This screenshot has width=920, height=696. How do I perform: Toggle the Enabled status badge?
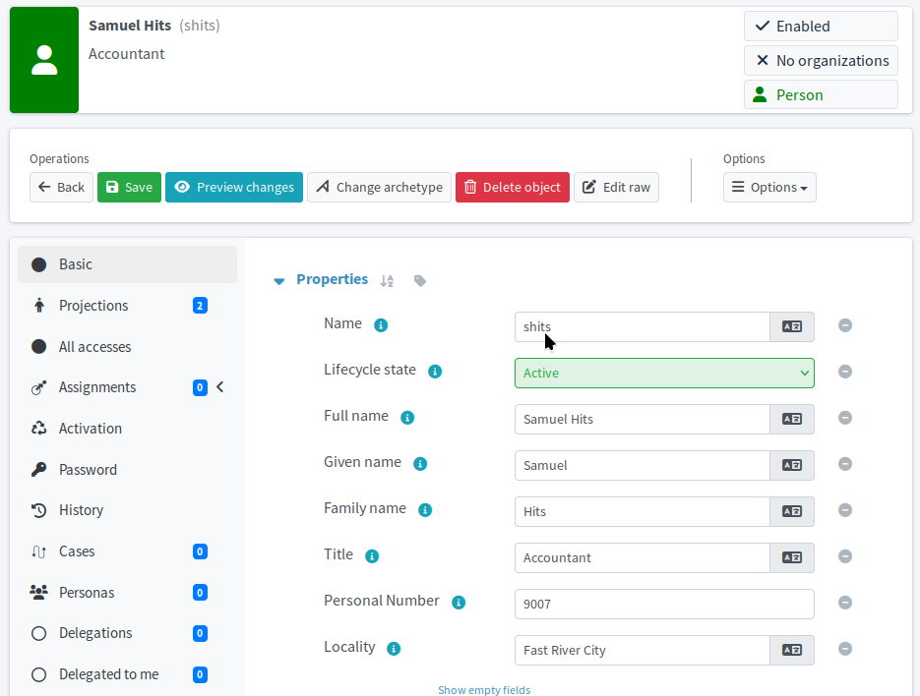[x=821, y=27]
